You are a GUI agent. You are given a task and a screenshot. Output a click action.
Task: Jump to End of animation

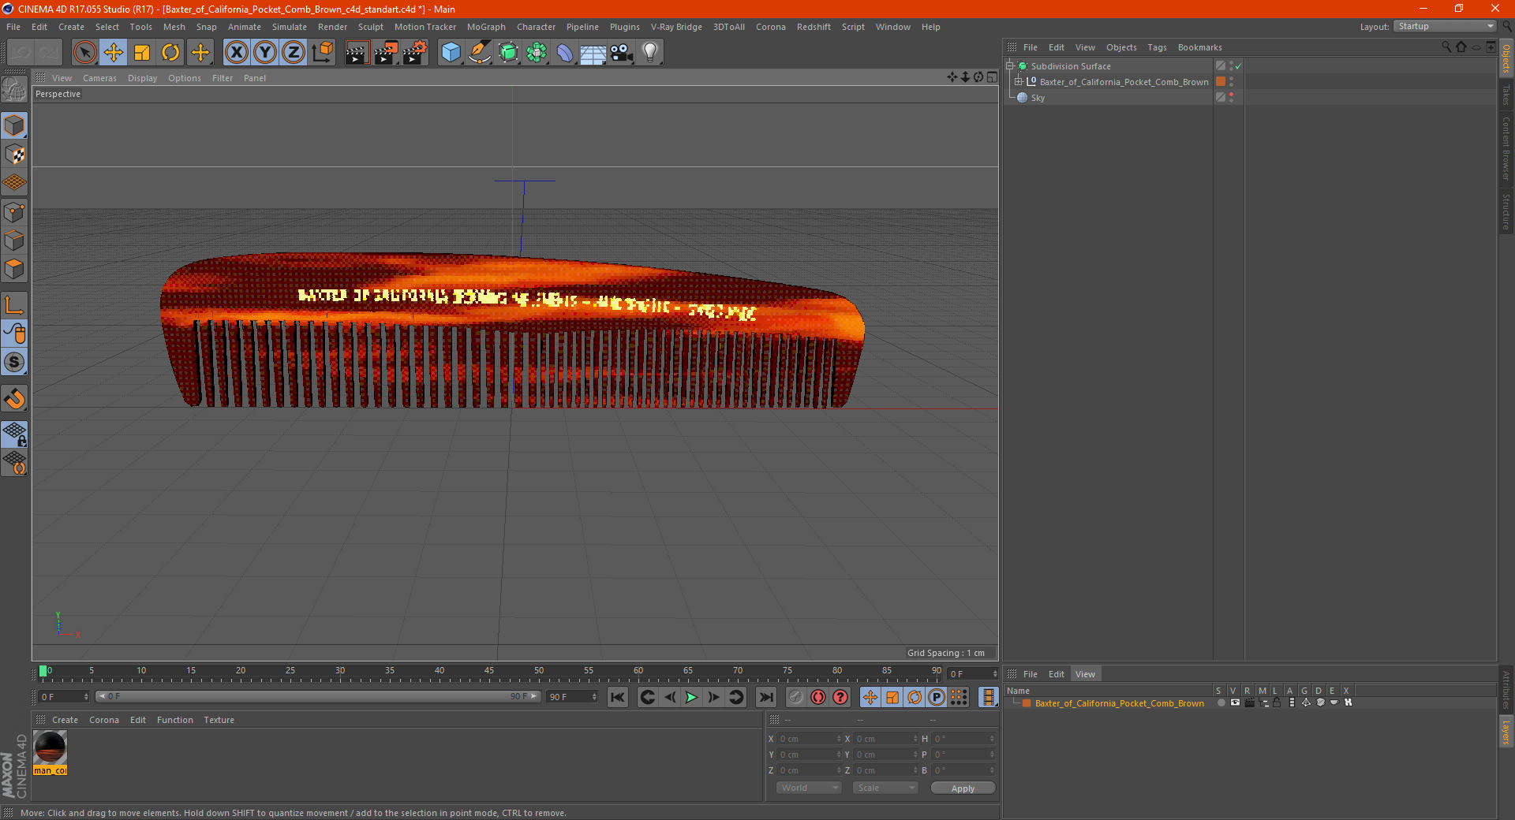tap(765, 697)
